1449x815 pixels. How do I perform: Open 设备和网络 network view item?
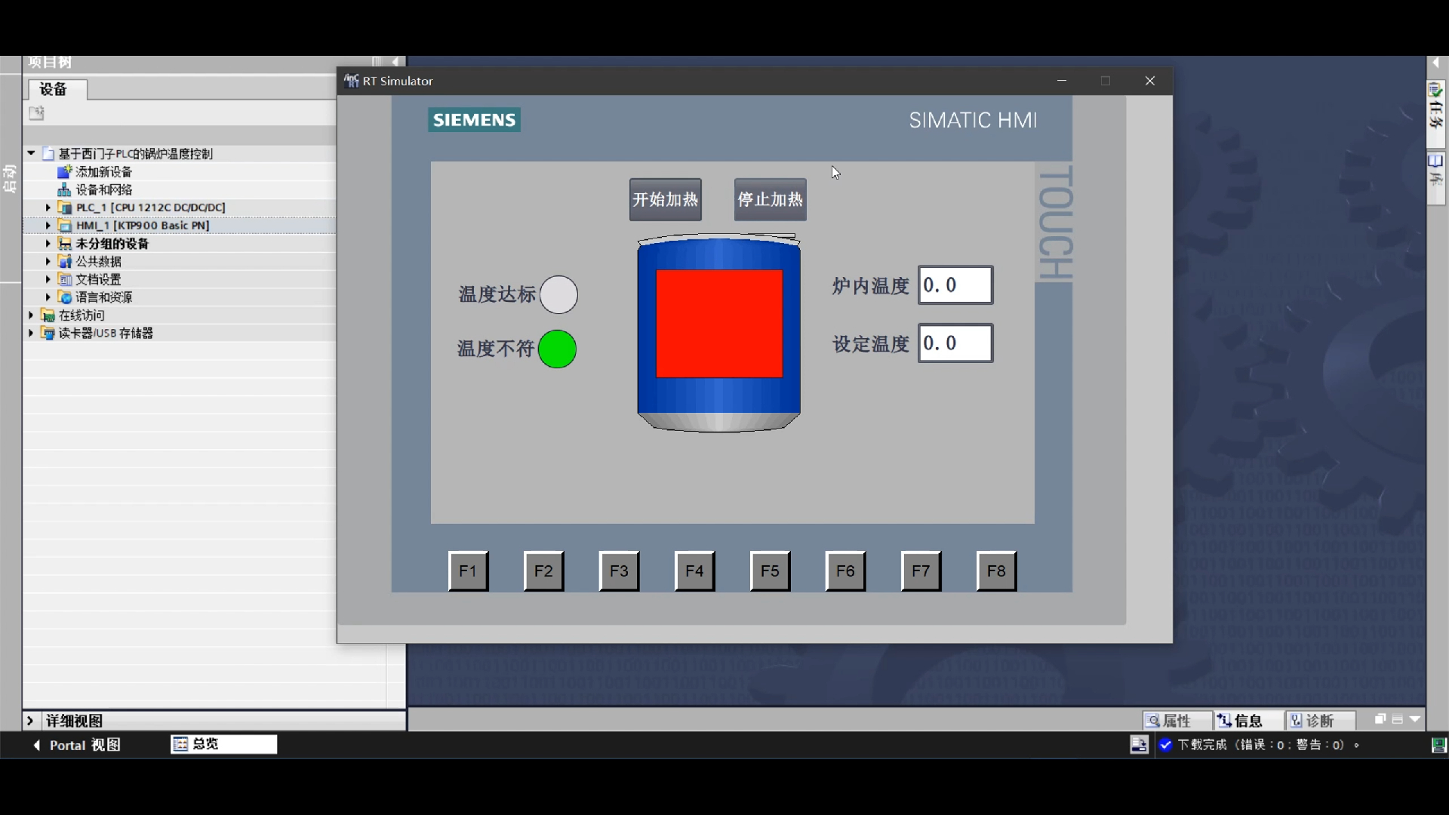(103, 190)
